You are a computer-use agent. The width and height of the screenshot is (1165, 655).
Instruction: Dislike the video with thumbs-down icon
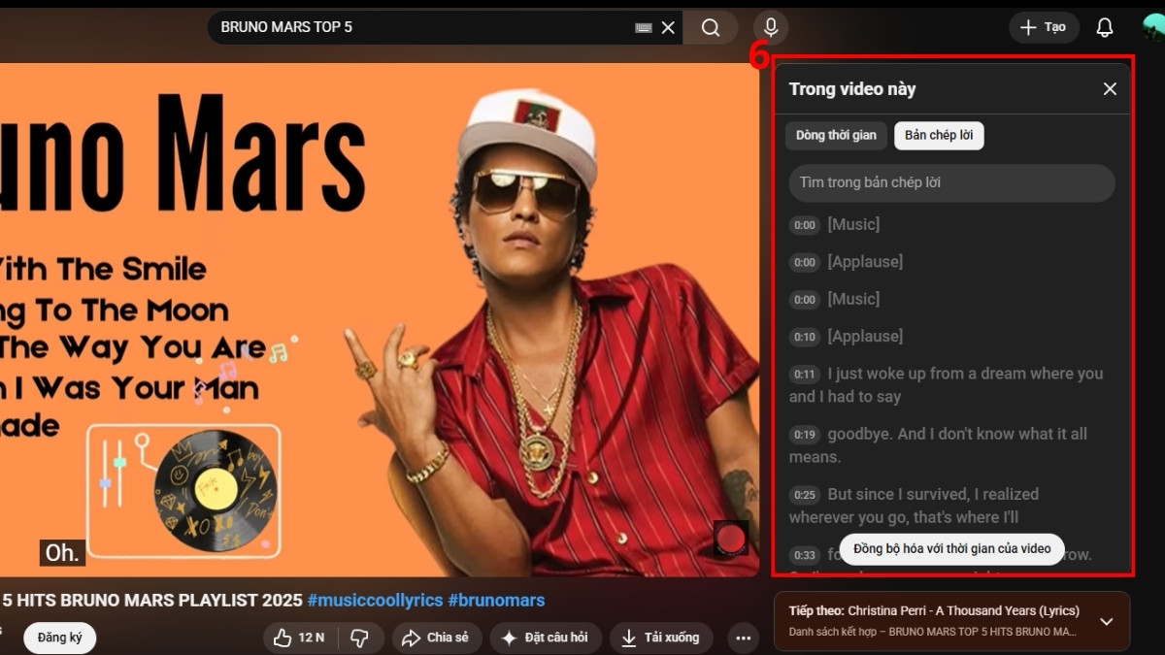click(359, 638)
